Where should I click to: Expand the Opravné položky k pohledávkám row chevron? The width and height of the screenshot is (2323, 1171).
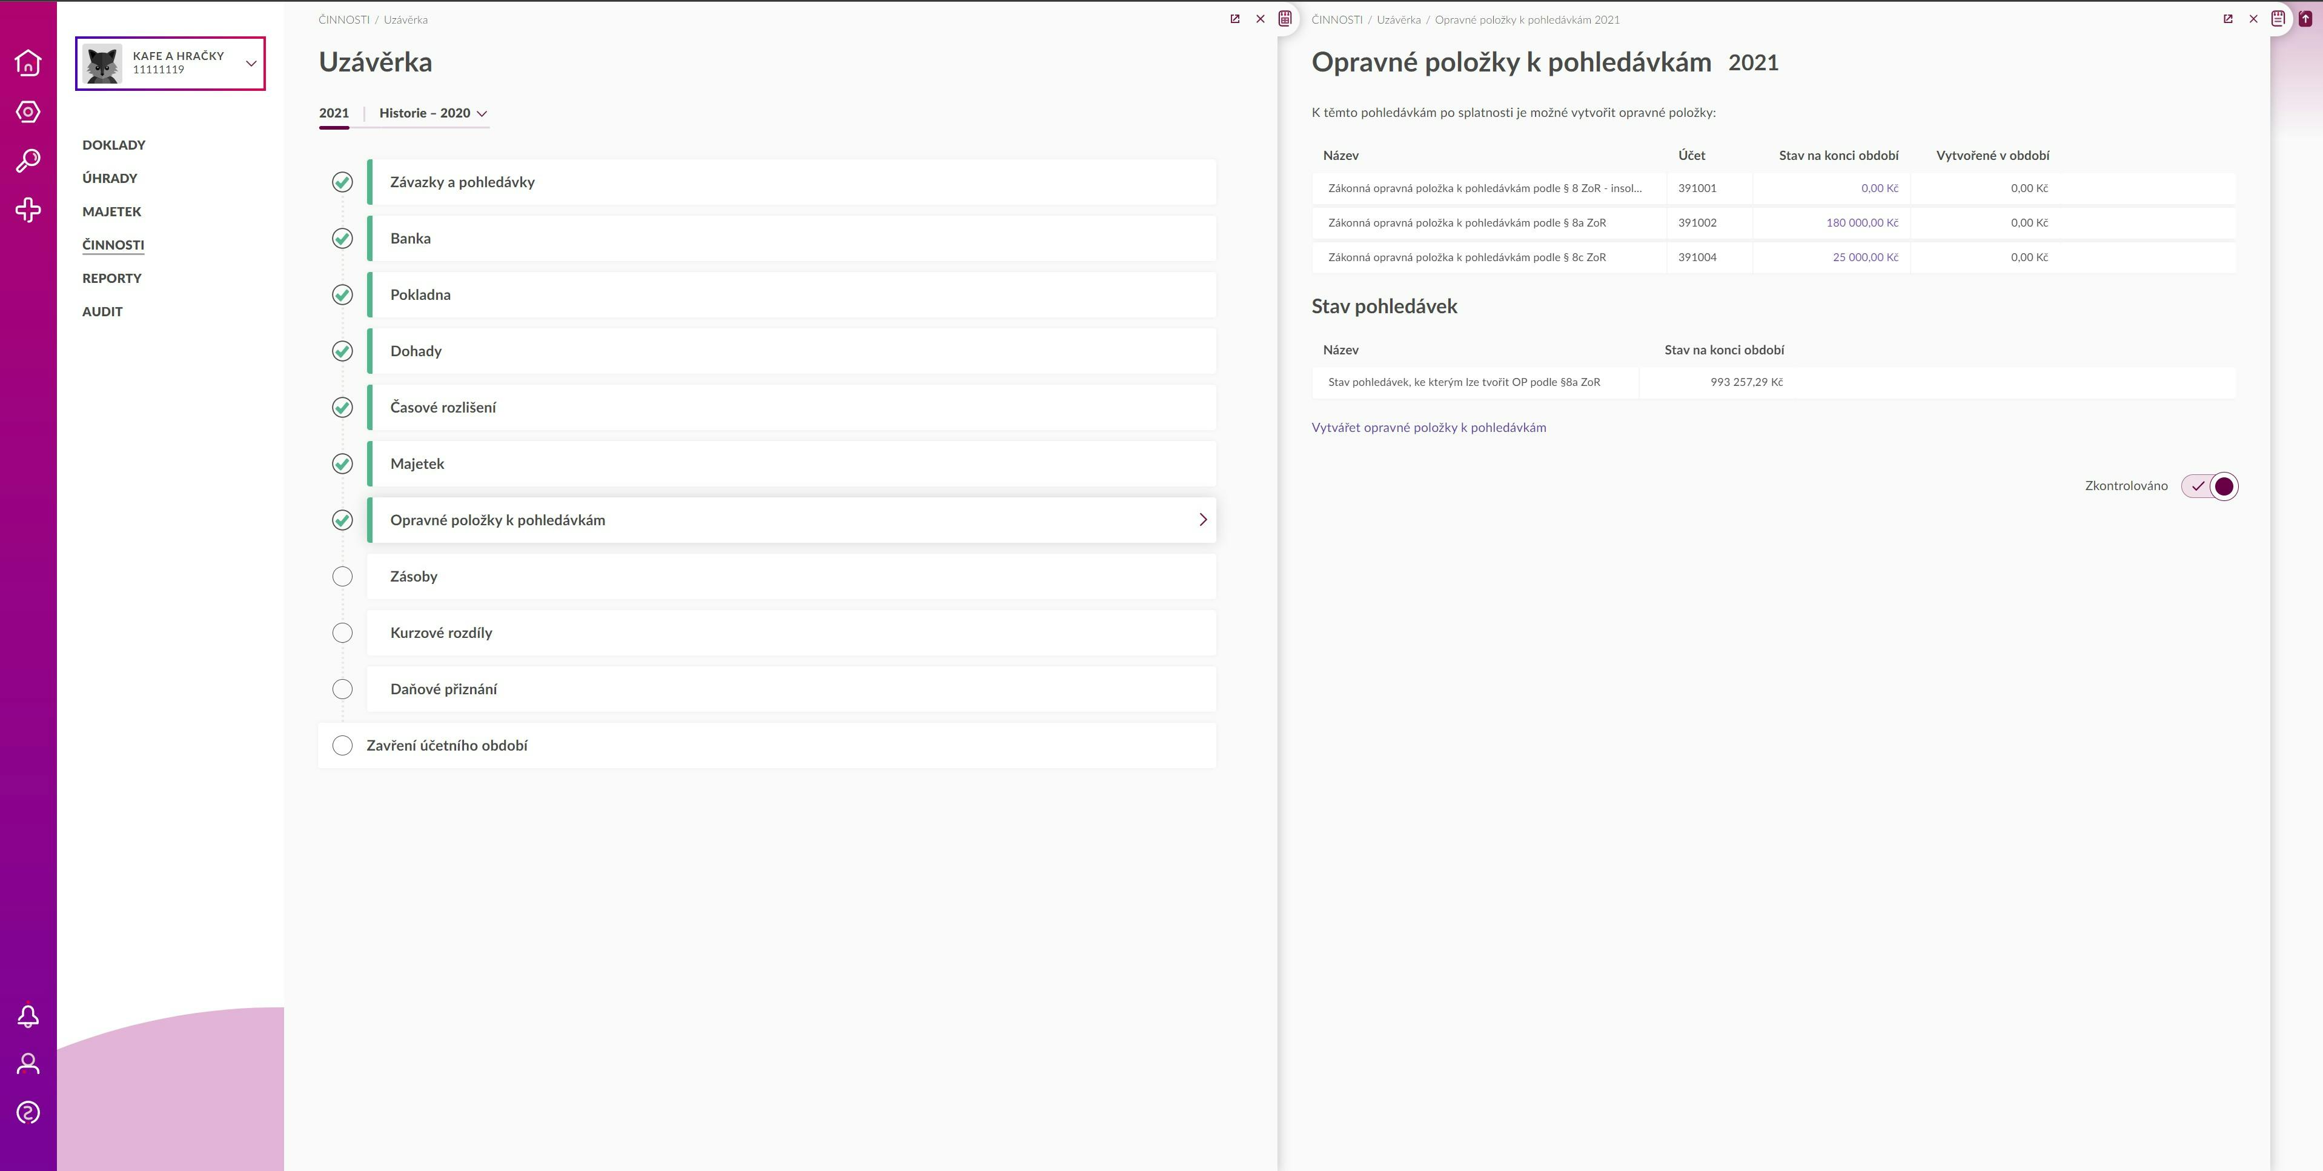click(1202, 520)
